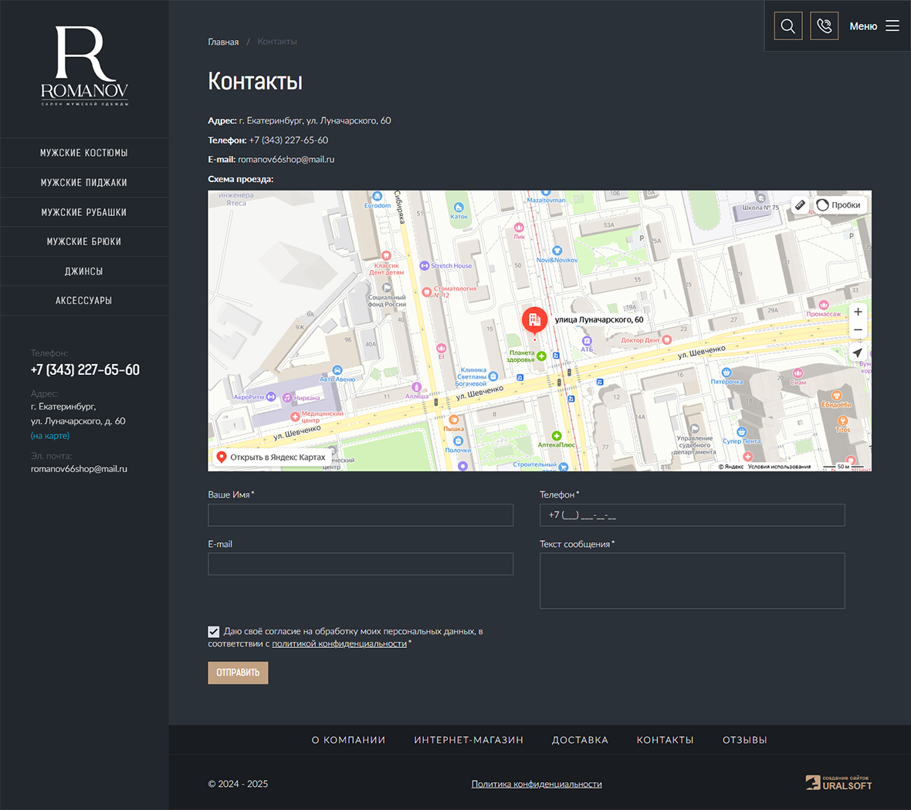911x810 pixels.
Task: Open Мужские костюмы category
Action: 84,153
